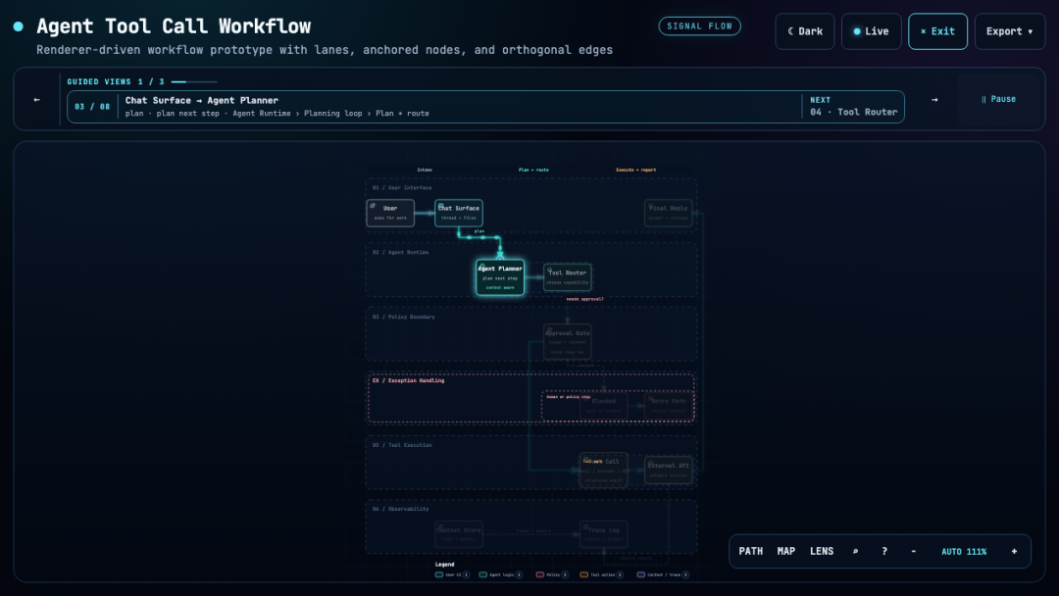This screenshot has height=596, width=1059.
Task: Switch to MAP view mode
Action: pos(786,552)
